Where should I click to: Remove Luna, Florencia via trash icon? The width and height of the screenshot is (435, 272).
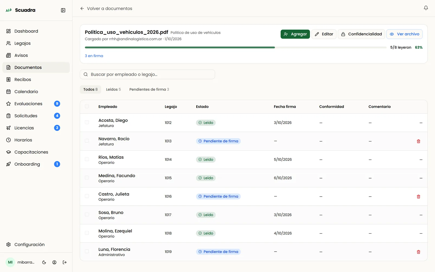click(x=418, y=252)
